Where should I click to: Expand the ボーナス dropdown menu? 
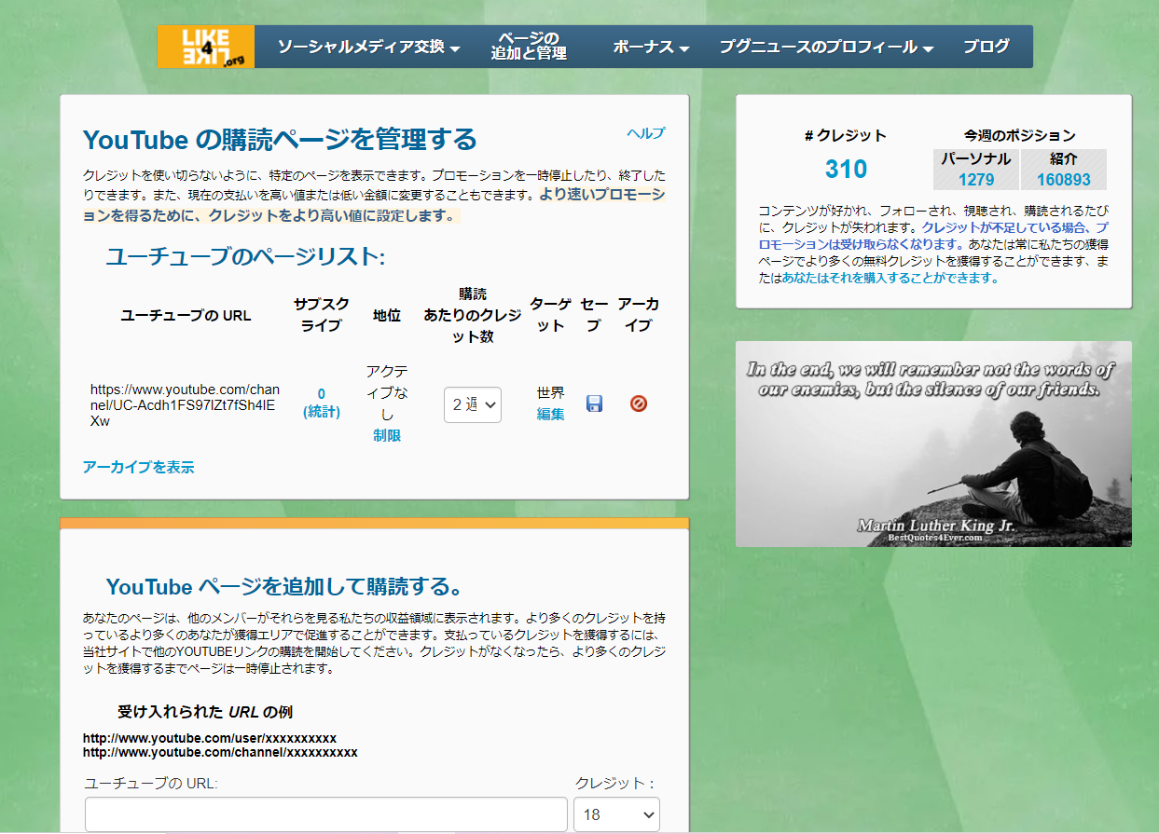point(651,47)
